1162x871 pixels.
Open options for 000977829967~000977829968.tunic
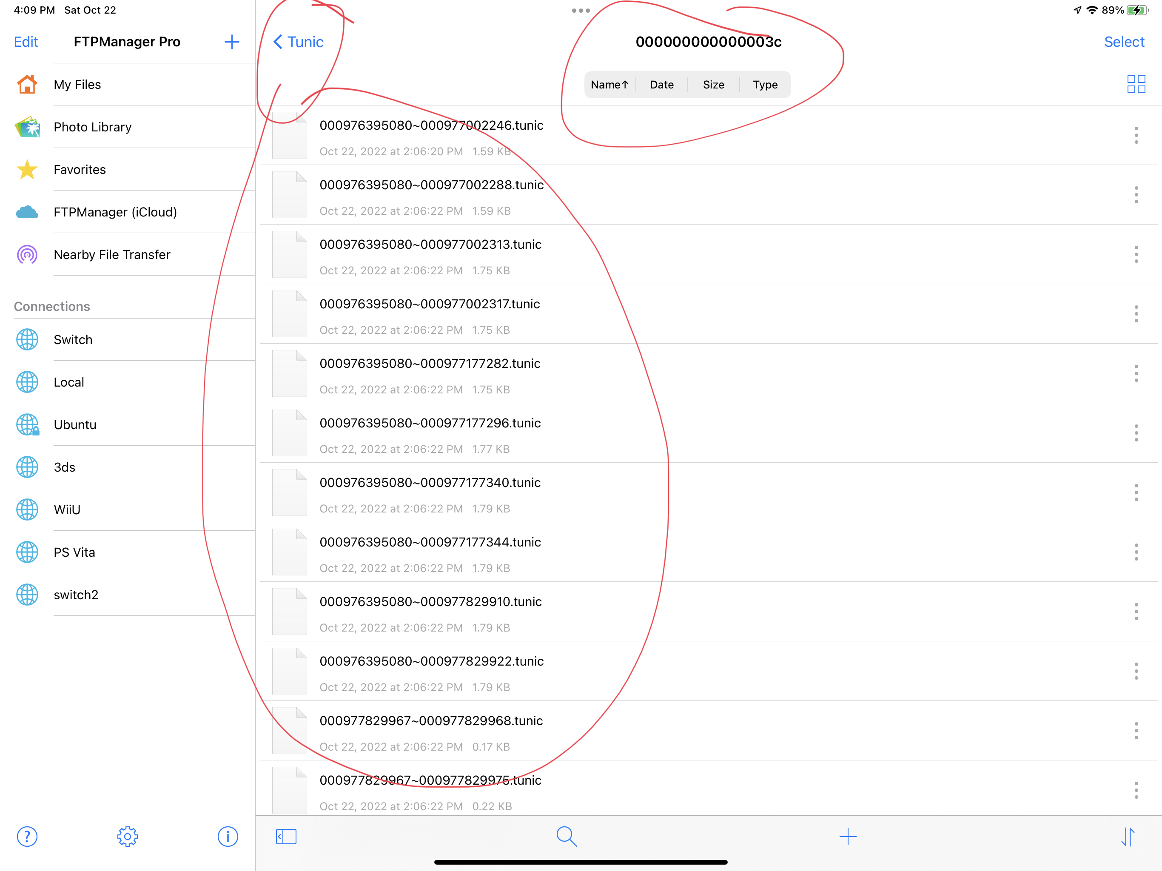tap(1136, 730)
